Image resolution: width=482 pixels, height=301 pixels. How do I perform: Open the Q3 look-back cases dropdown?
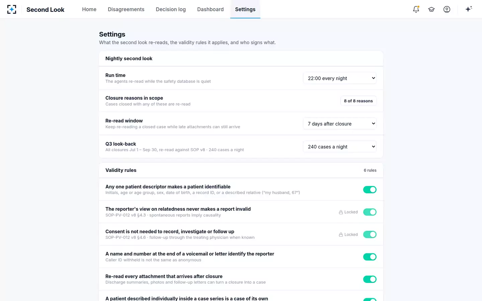coord(340,146)
